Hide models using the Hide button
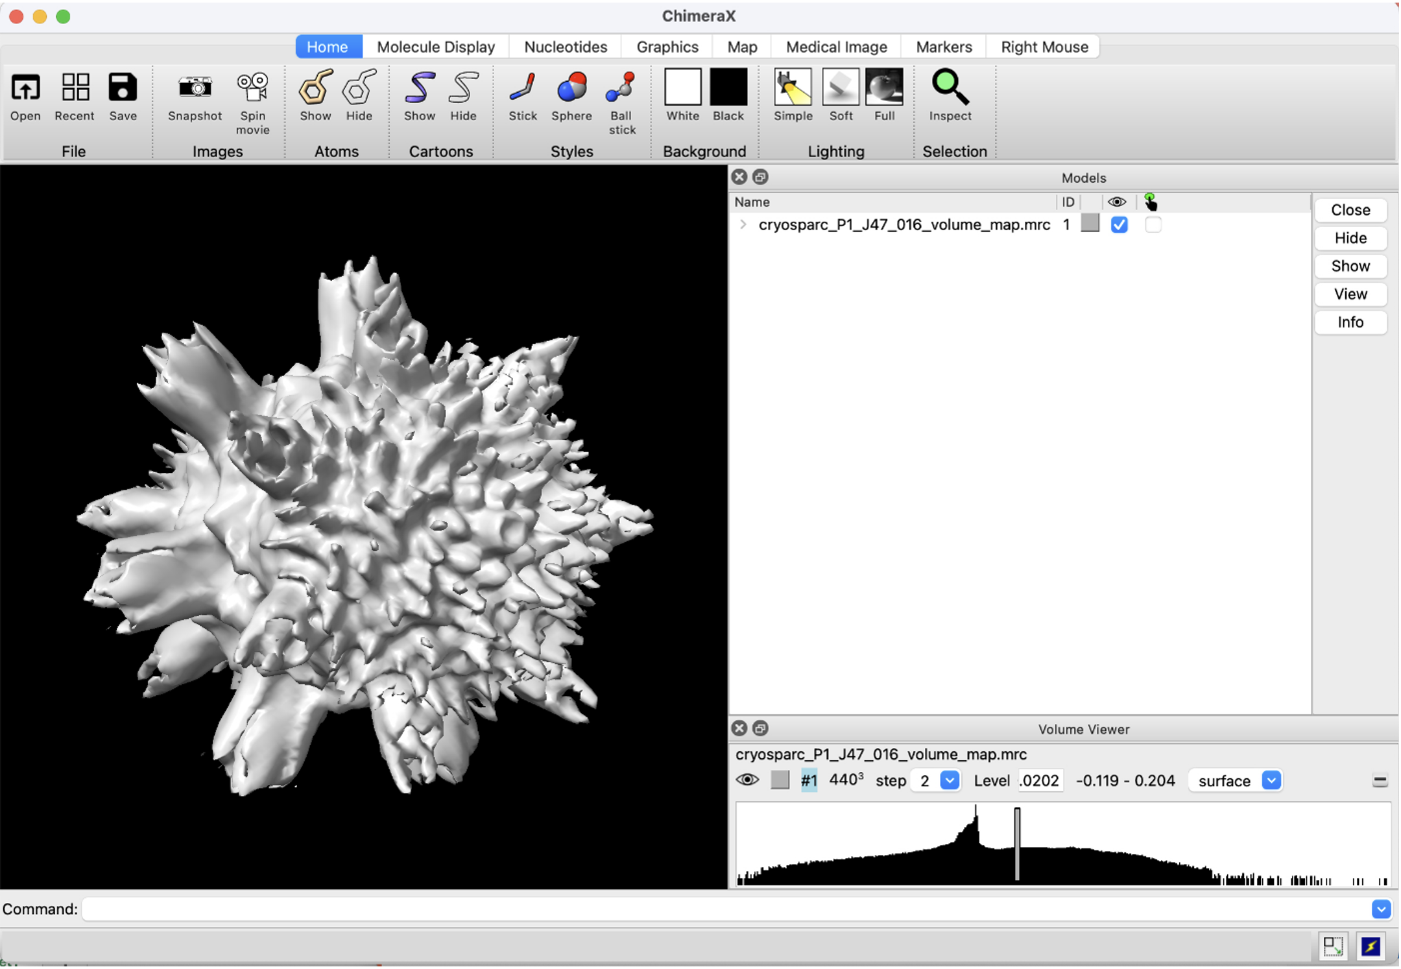 pos(1350,238)
